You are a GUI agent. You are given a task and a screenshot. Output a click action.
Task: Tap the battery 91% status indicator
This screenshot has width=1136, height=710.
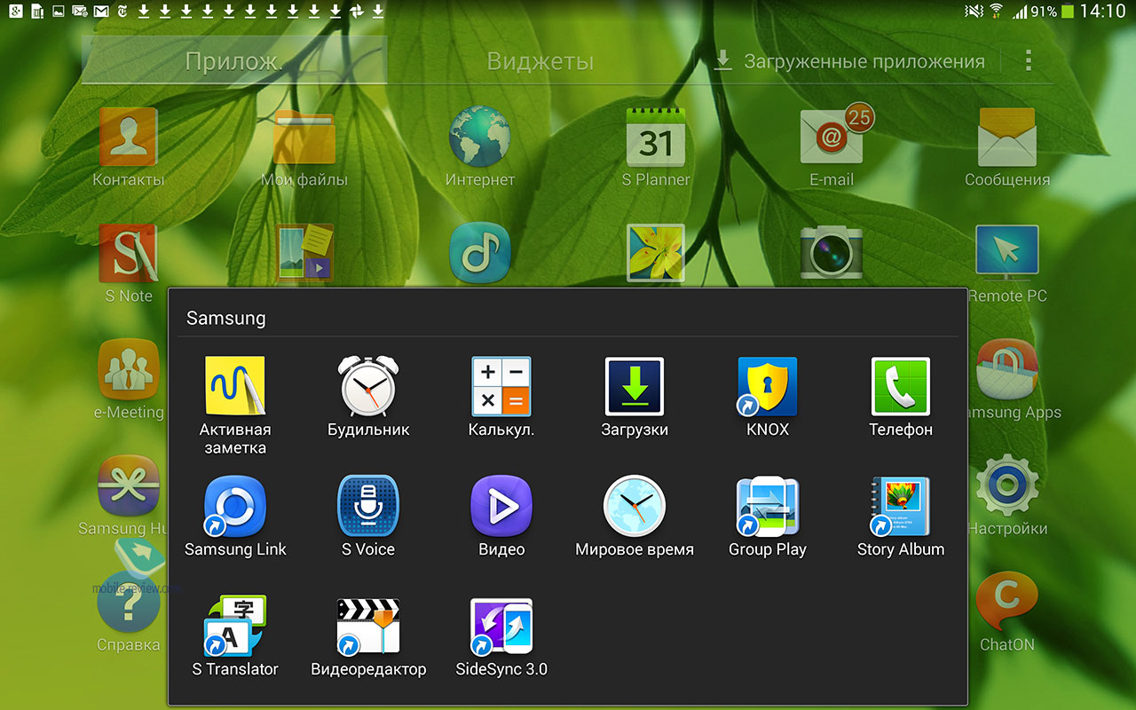[x=1053, y=12]
